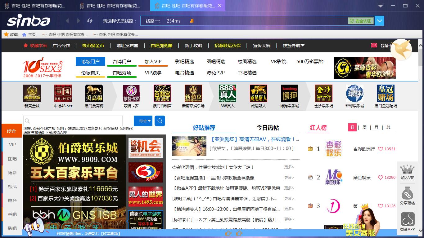This screenshot has height=238, width=424.
Task: Switch to the first browser tab
Action: [37, 6]
